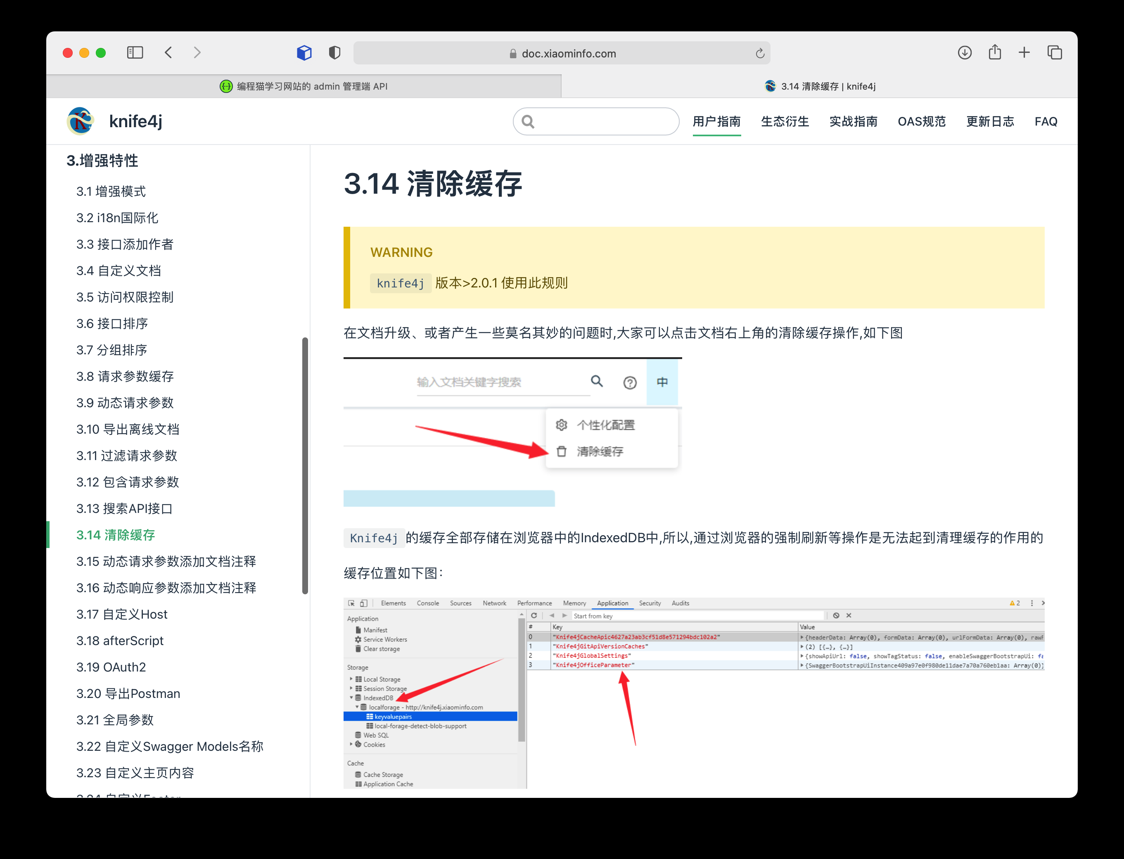Reload the page via refresh icon

[x=759, y=53]
